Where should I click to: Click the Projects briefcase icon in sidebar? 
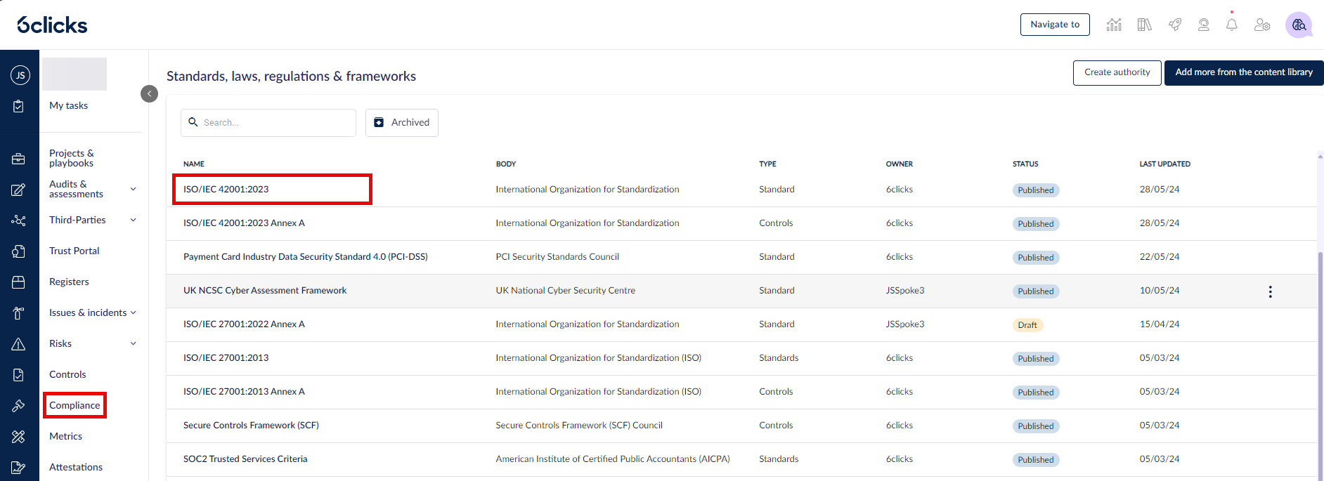(x=19, y=159)
